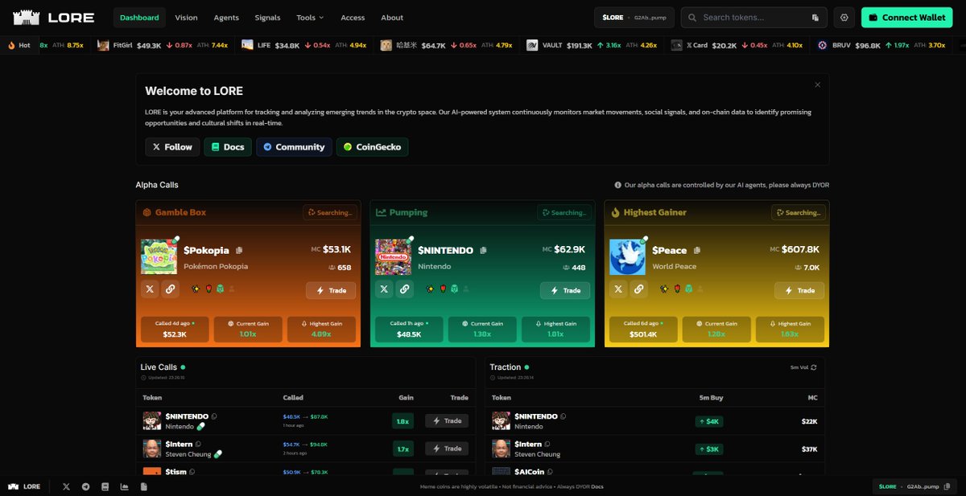This screenshot has height=496, width=966.
Task: Click pill icon next to Steven Cheung
Action: [x=218, y=454]
